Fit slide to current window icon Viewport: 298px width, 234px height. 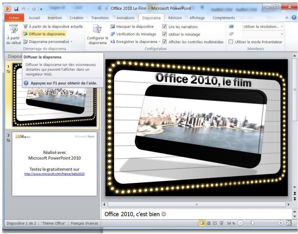coord(289,223)
